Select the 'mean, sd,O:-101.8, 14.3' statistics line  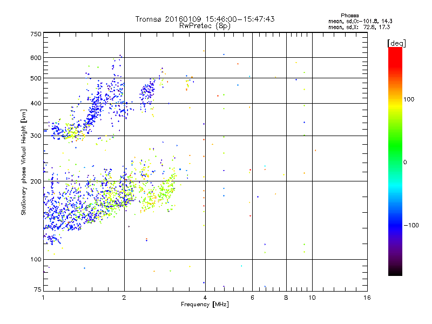click(x=360, y=21)
